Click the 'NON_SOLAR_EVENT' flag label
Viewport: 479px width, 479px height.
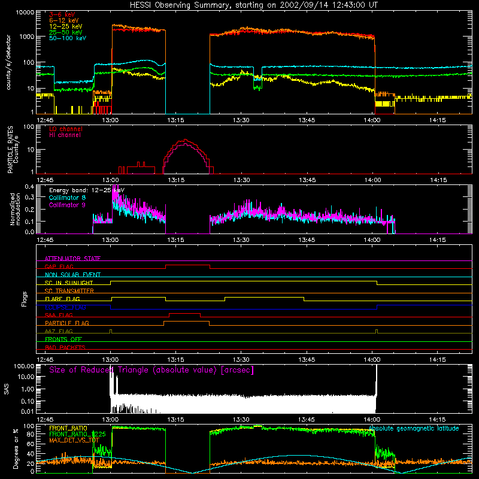click(x=72, y=275)
